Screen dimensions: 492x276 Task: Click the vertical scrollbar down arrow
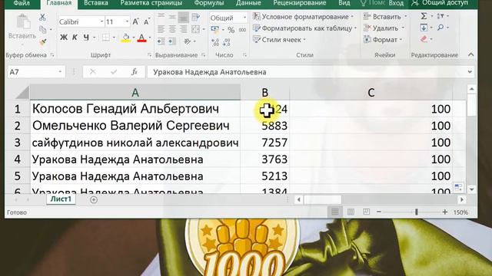tap(471, 189)
